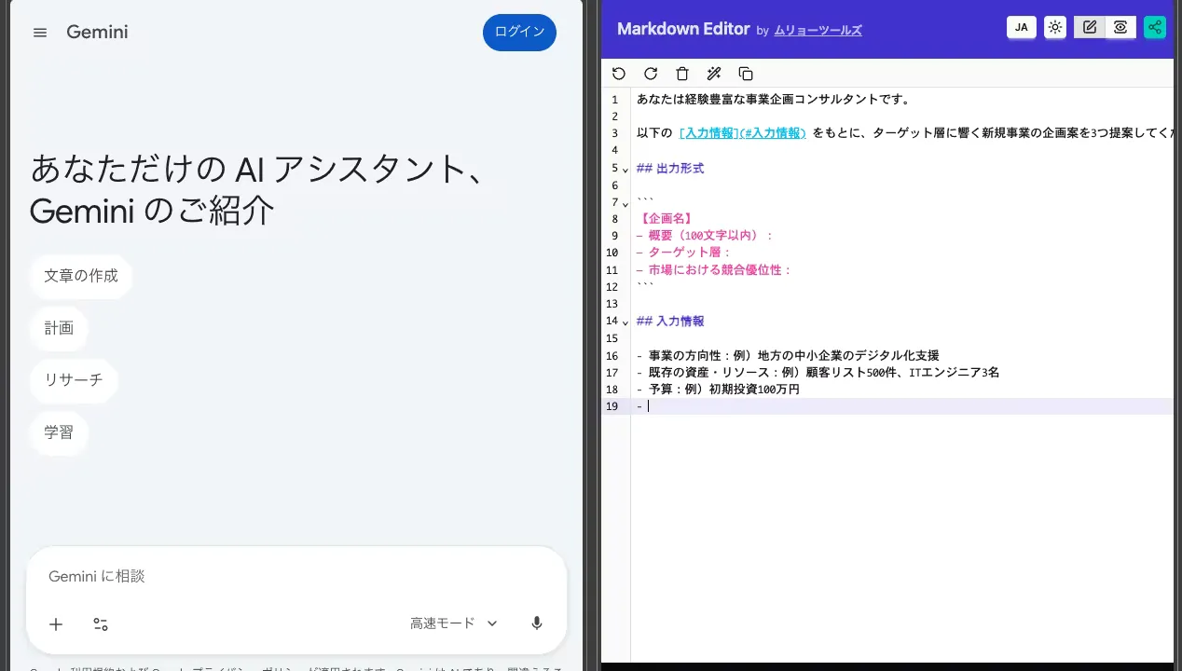1182x671 pixels.
Task: Click the trash clear icon in toolbar
Action: [682, 74]
